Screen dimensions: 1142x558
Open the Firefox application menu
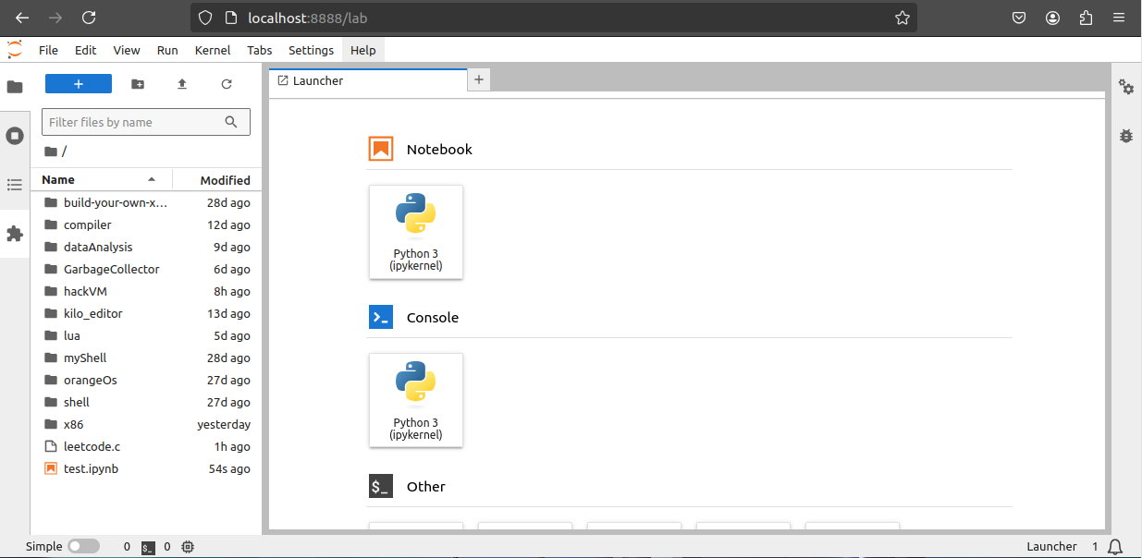pyautogui.click(x=1120, y=18)
